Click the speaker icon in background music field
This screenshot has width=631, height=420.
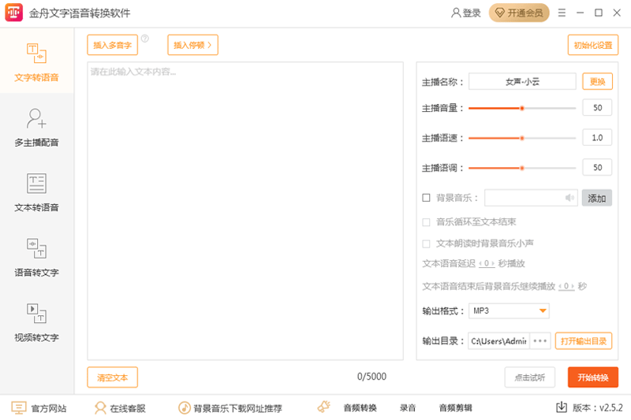(569, 198)
